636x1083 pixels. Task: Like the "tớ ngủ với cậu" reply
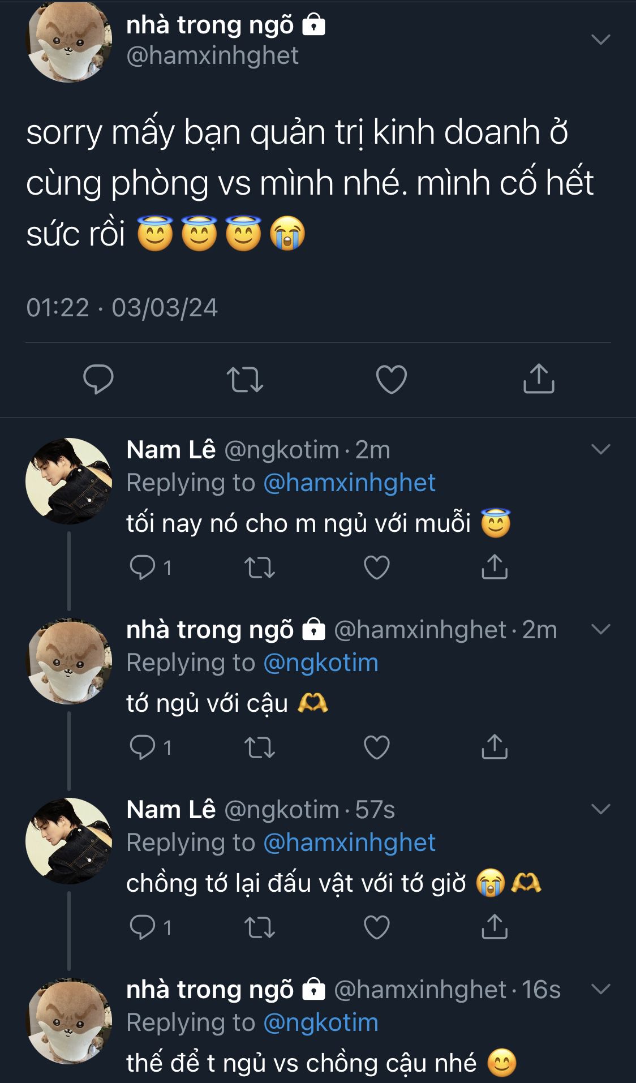click(x=377, y=747)
